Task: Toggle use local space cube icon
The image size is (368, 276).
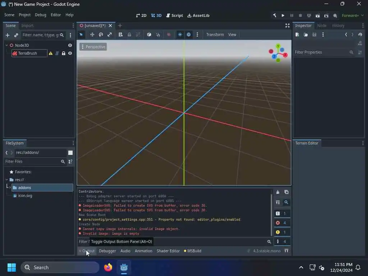Action: (149, 34)
